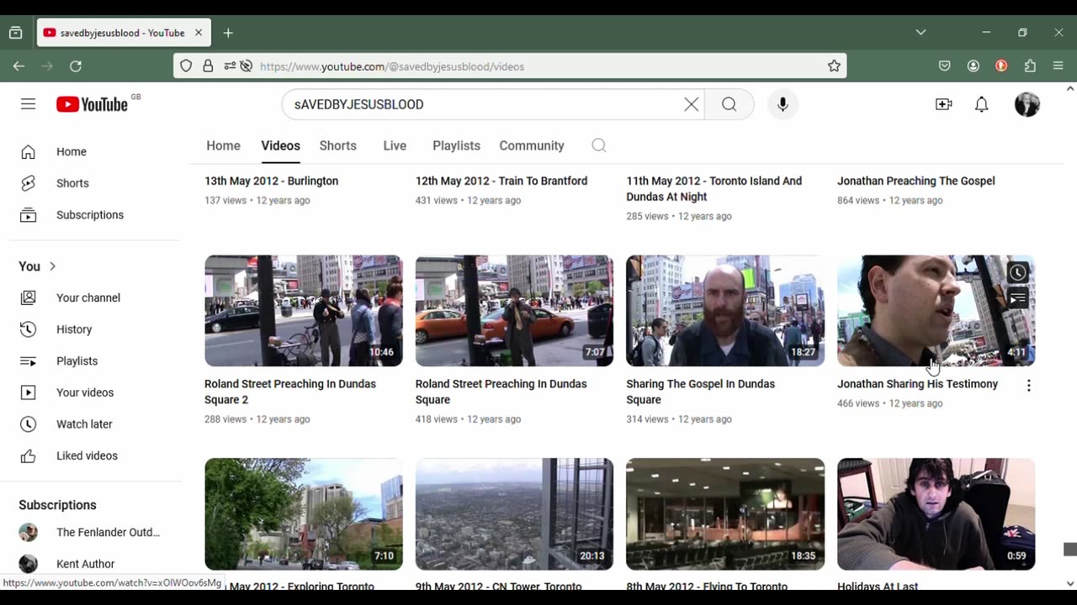Screen dimensions: 1077x605
Task: Bookmark this page with the star icon
Action: (834, 66)
